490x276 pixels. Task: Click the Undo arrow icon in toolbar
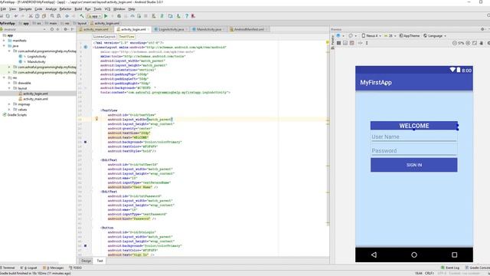coord(16,16)
